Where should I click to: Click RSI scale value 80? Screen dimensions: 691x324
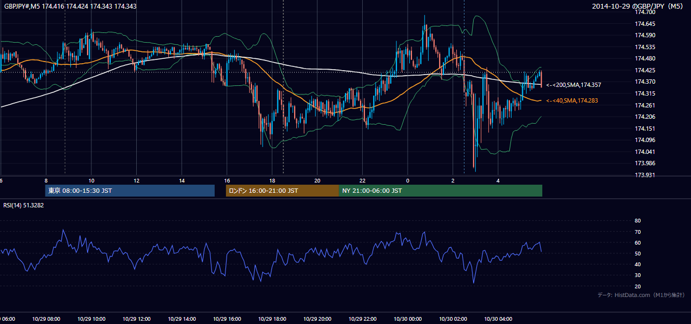[x=637, y=221]
